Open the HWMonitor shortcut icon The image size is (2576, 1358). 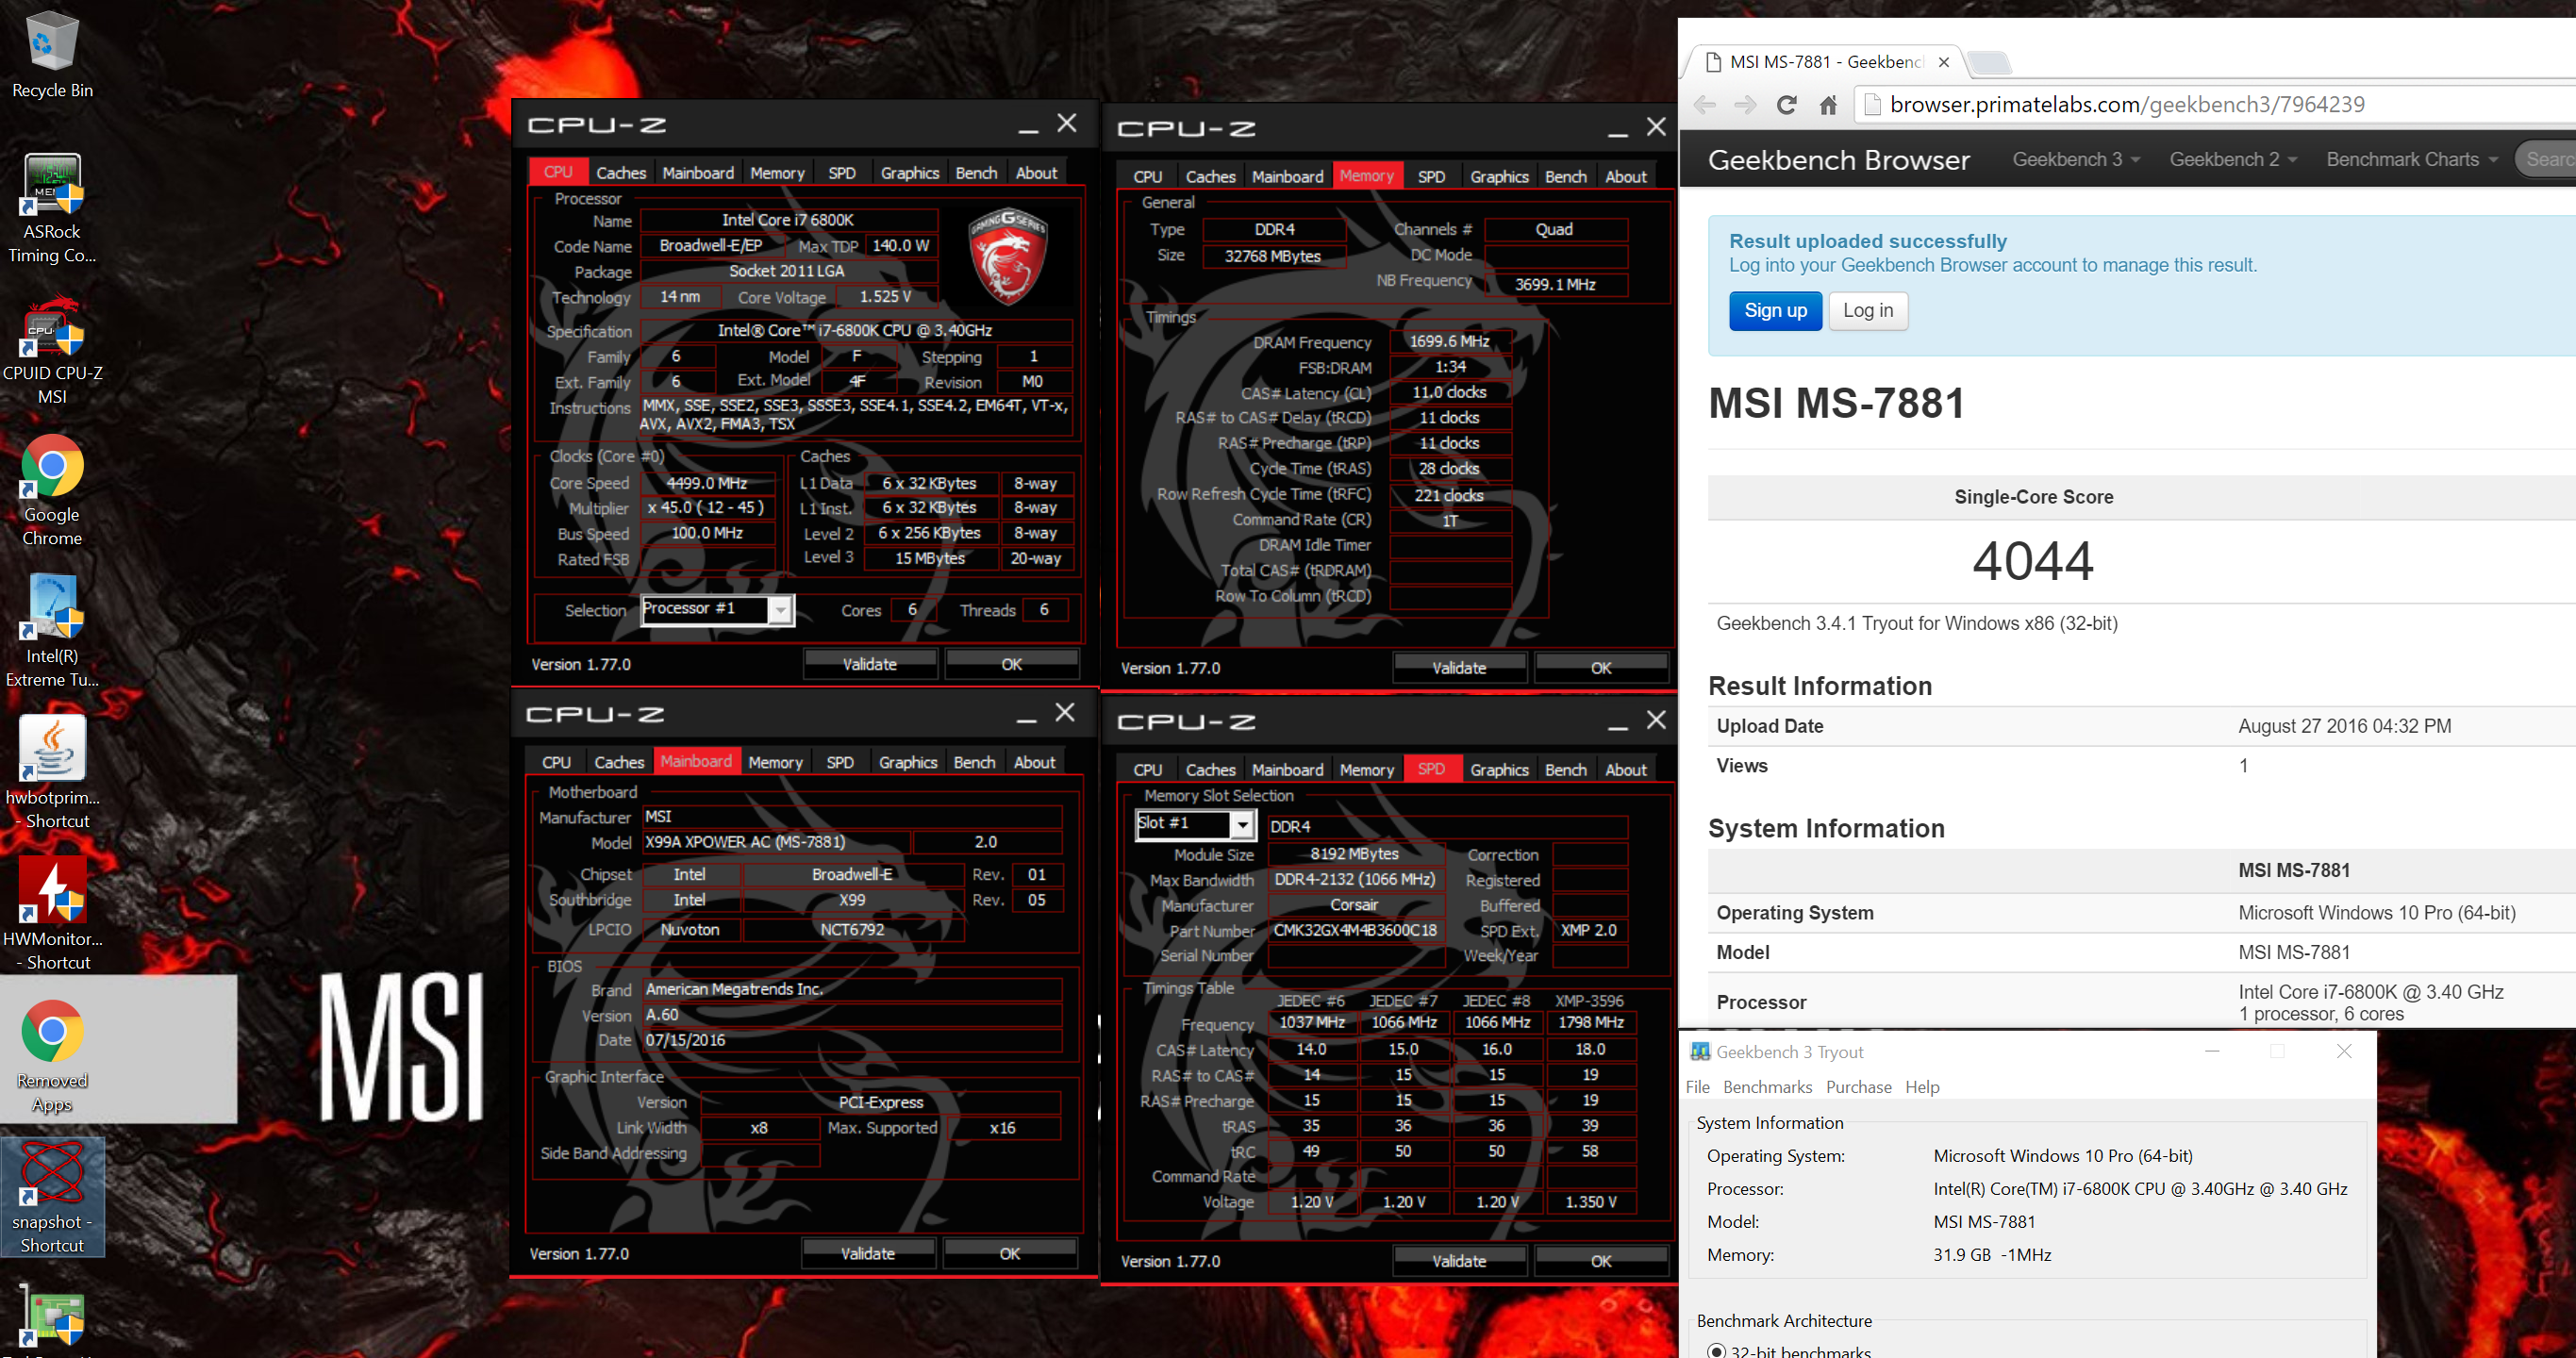[x=52, y=914]
